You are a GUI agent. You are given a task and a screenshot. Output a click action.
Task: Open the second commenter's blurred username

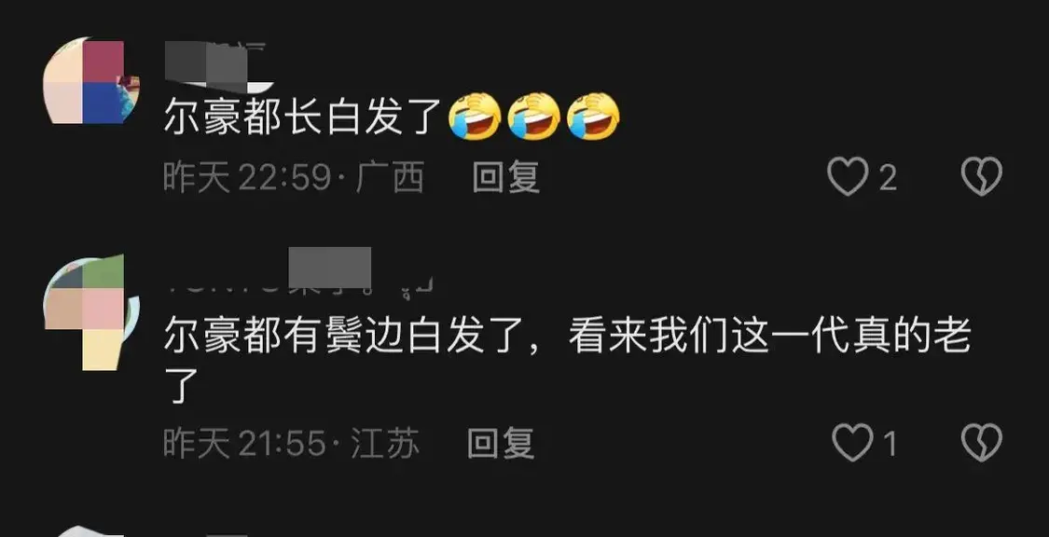pos(299,269)
